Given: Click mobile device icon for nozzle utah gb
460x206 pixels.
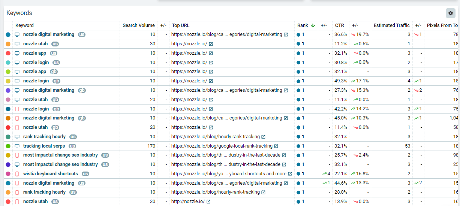Looking at the screenshot, I should click(17, 127).
